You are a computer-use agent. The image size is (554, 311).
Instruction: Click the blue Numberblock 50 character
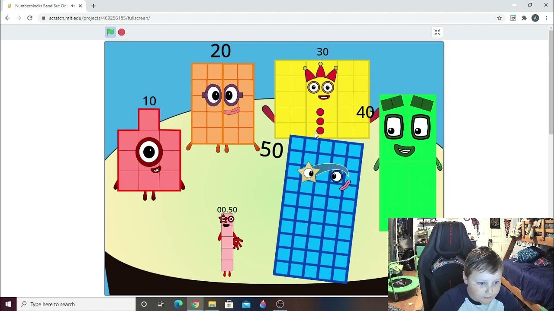click(x=318, y=209)
